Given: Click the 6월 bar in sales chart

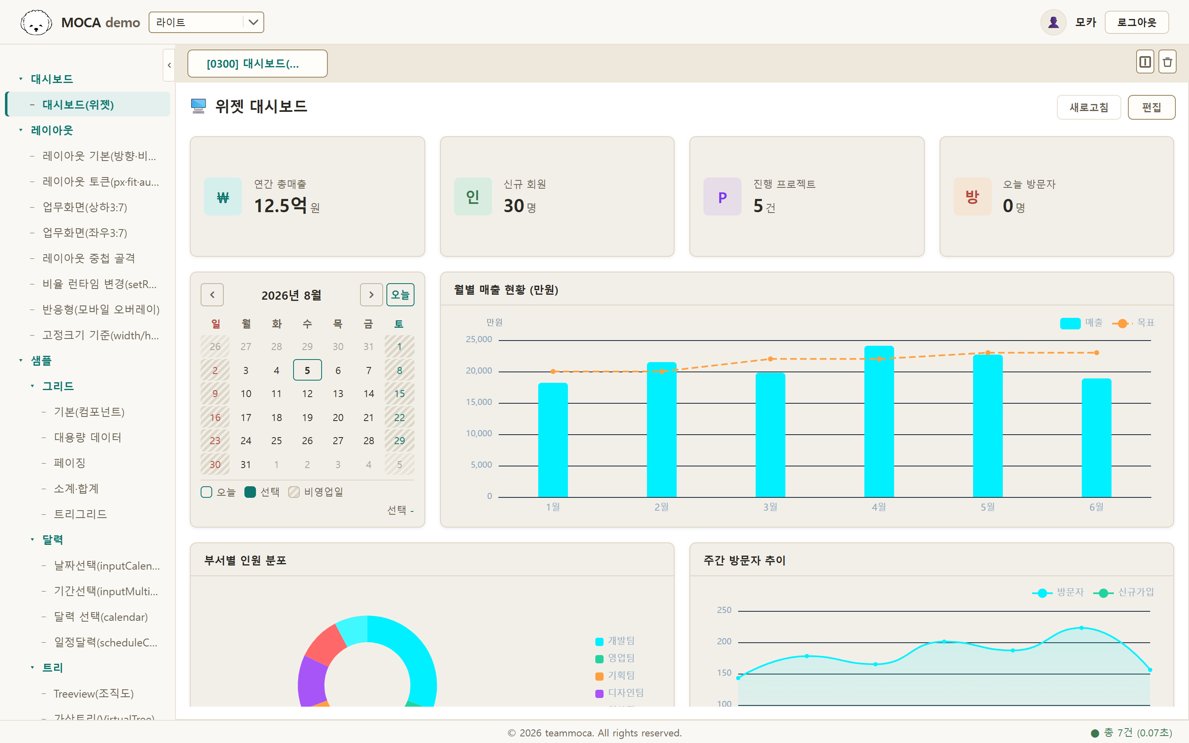Looking at the screenshot, I should 1096,438.
